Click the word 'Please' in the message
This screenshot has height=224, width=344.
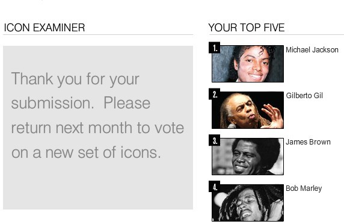[x=127, y=103]
